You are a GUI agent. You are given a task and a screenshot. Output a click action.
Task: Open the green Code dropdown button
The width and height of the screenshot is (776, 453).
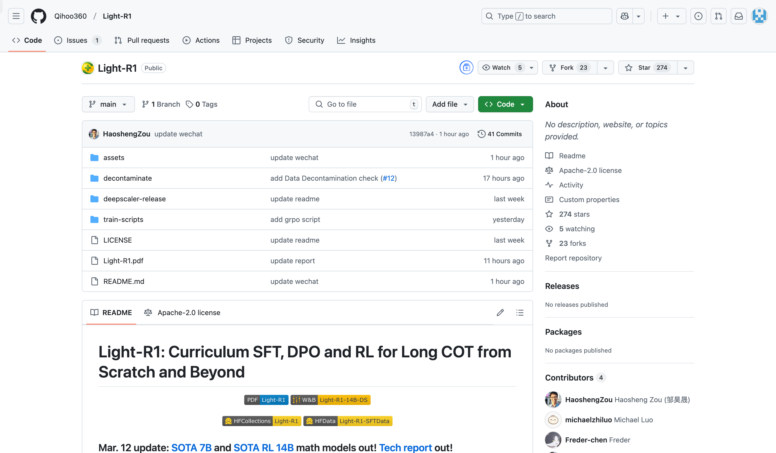(505, 104)
